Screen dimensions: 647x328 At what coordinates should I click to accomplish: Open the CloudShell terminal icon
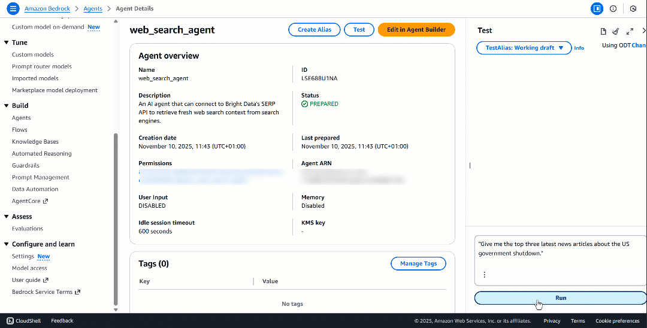(x=10, y=321)
